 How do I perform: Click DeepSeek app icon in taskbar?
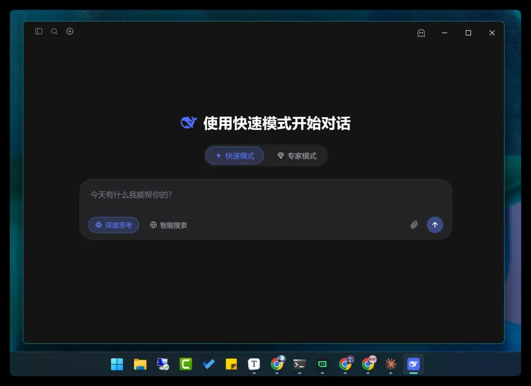coord(413,364)
